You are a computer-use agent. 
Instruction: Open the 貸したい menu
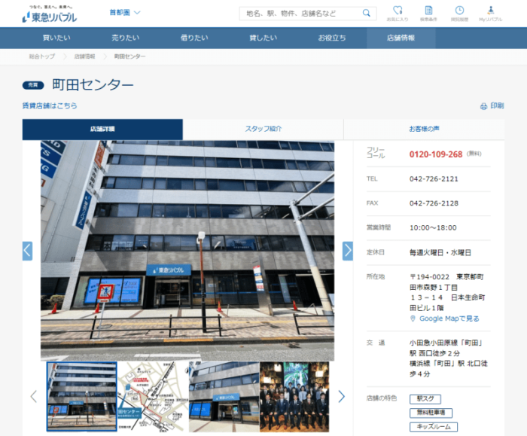tap(263, 38)
